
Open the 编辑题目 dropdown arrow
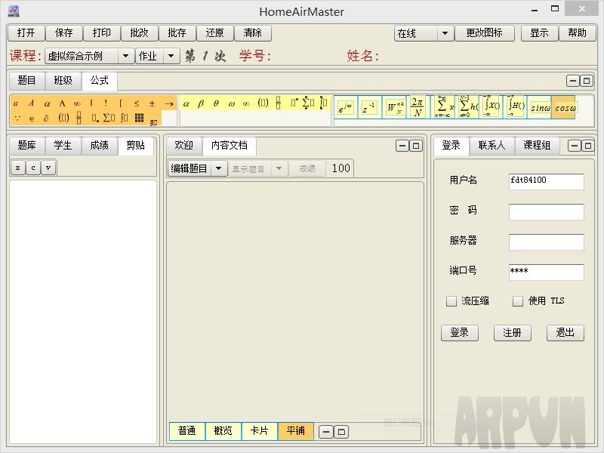(218, 168)
